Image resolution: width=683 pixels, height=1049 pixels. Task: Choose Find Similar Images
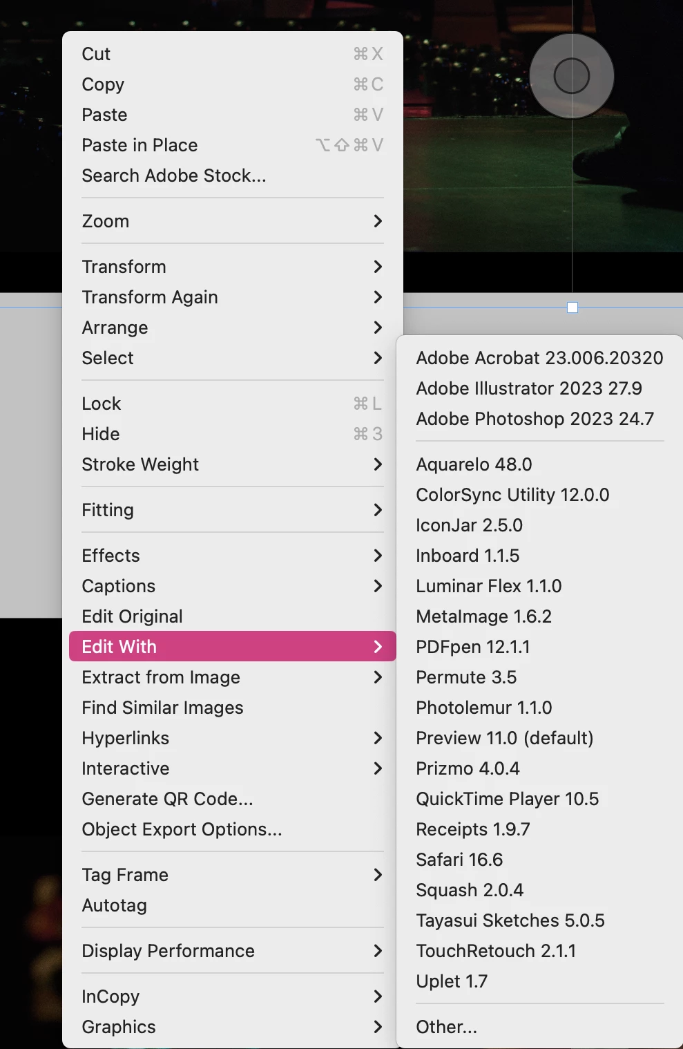coord(233,708)
